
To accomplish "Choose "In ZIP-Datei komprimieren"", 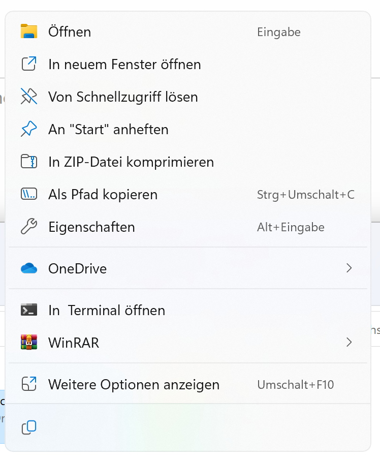I will pyautogui.click(x=131, y=162).
